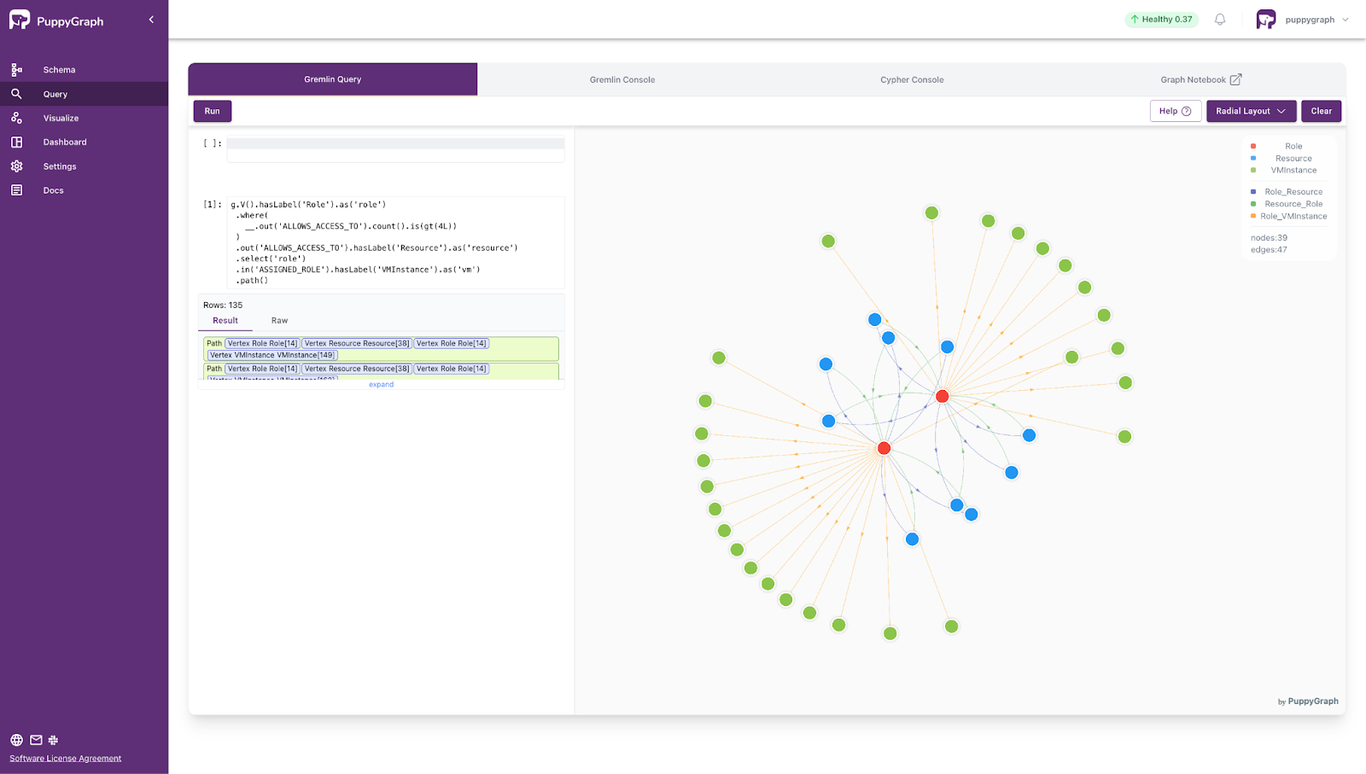Click the Slack icon at bottom left

(x=53, y=740)
